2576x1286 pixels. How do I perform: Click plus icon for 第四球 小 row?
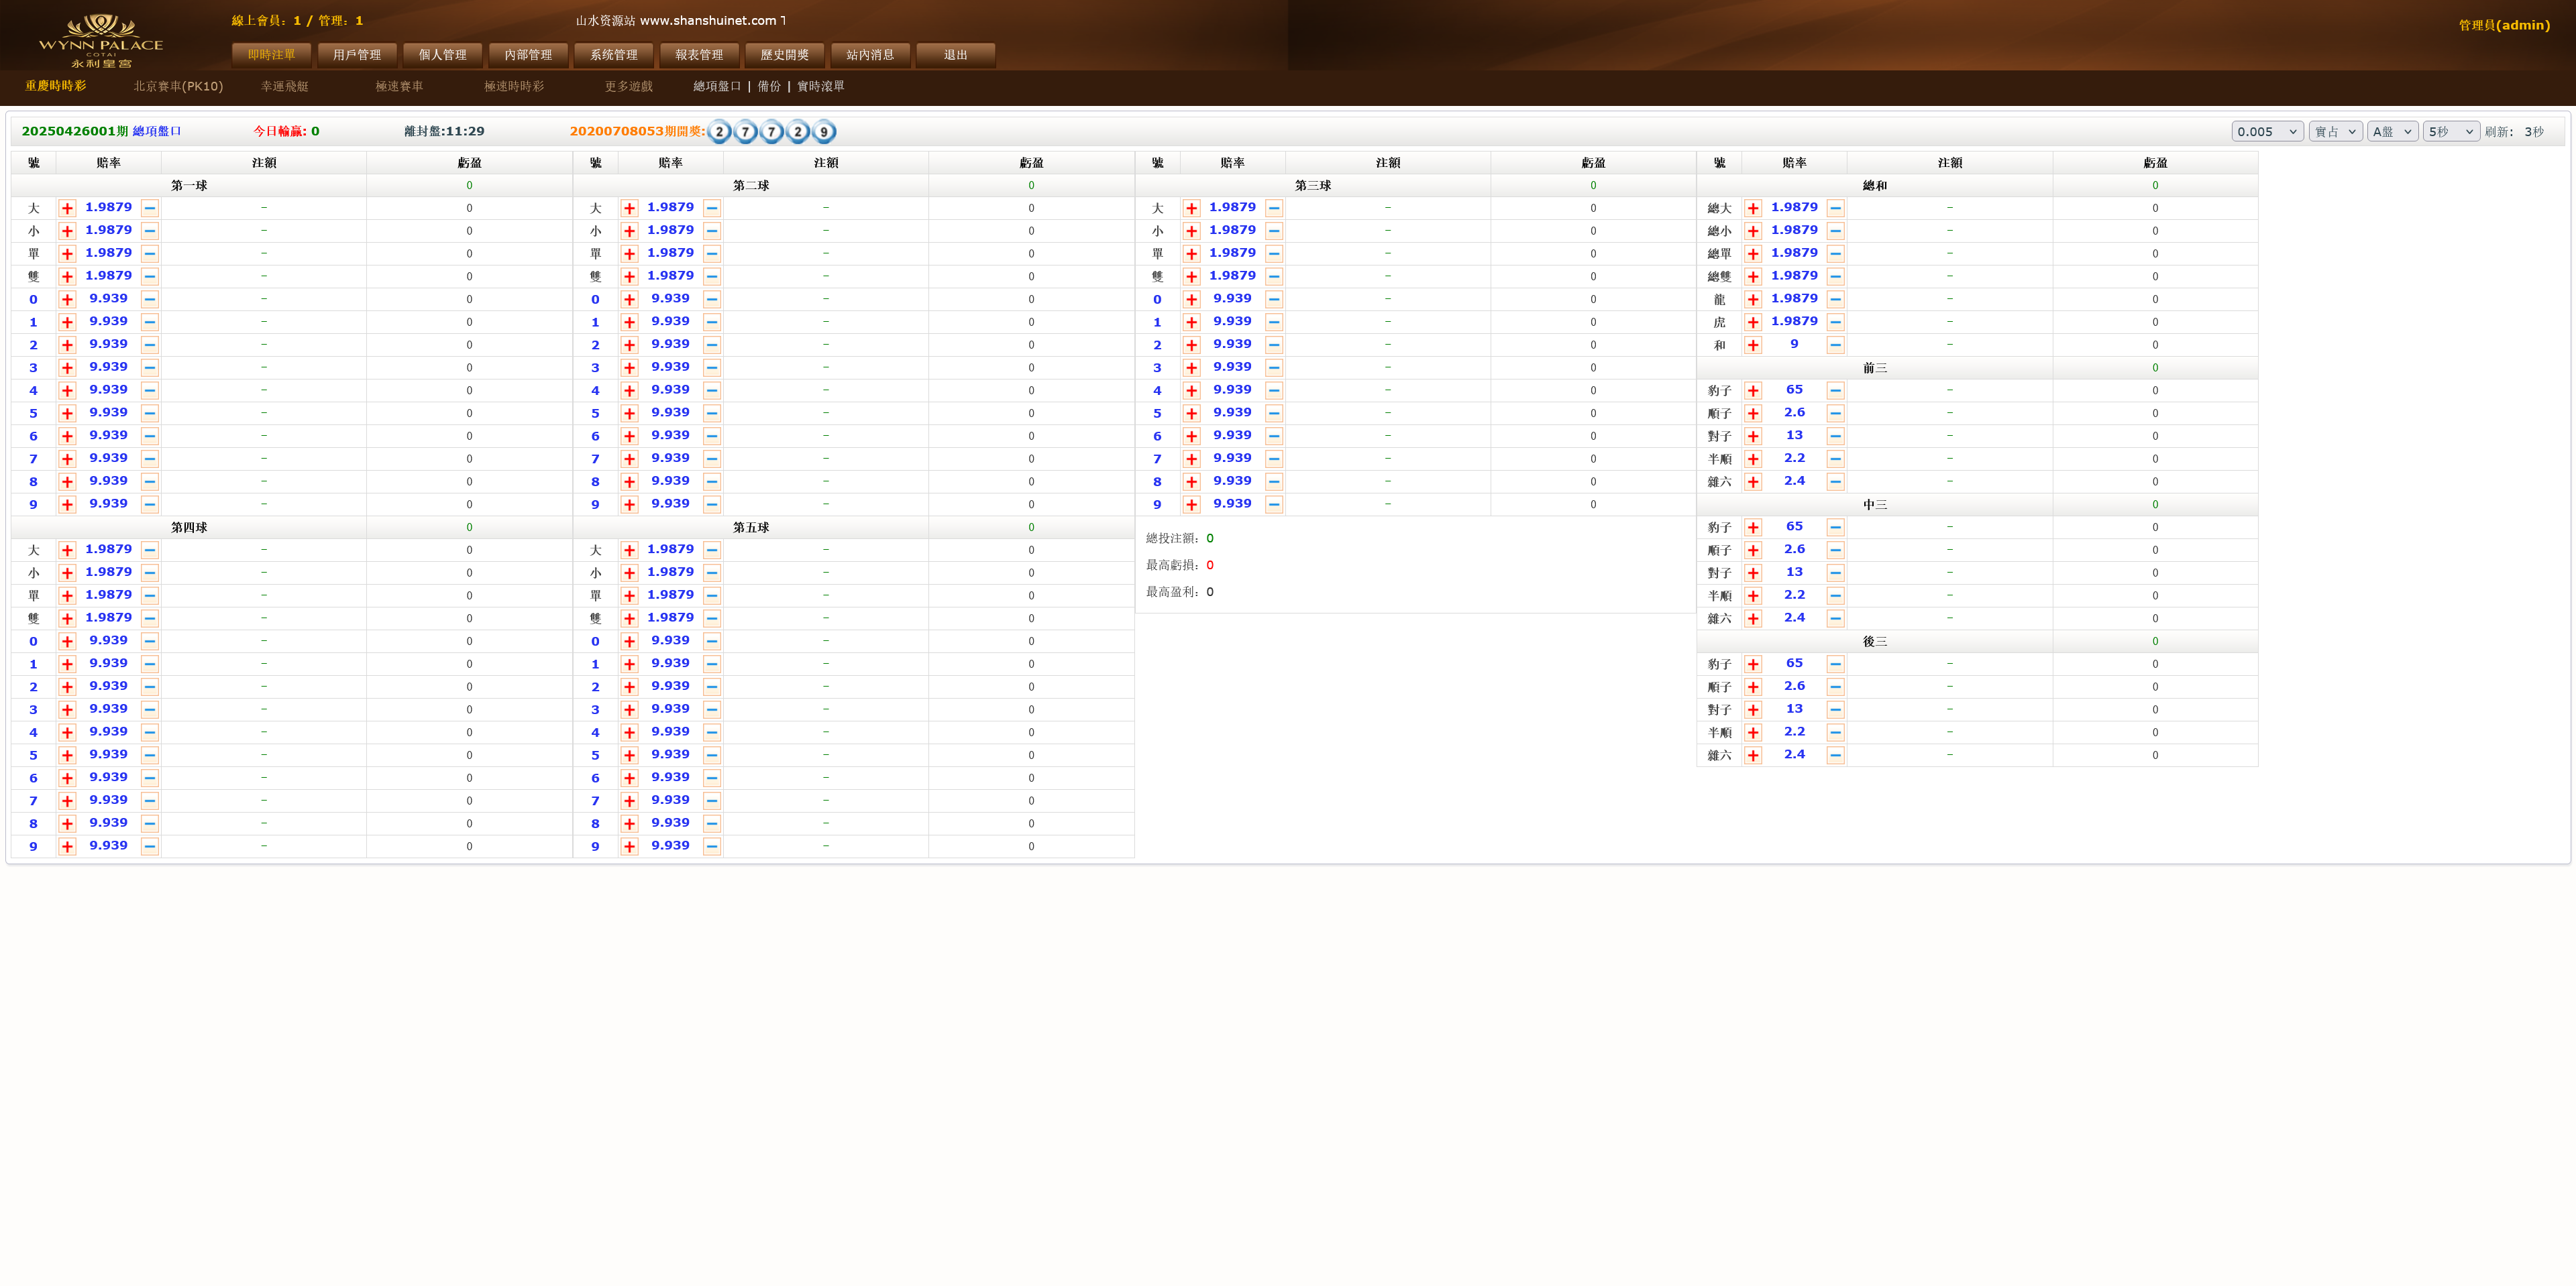click(67, 573)
